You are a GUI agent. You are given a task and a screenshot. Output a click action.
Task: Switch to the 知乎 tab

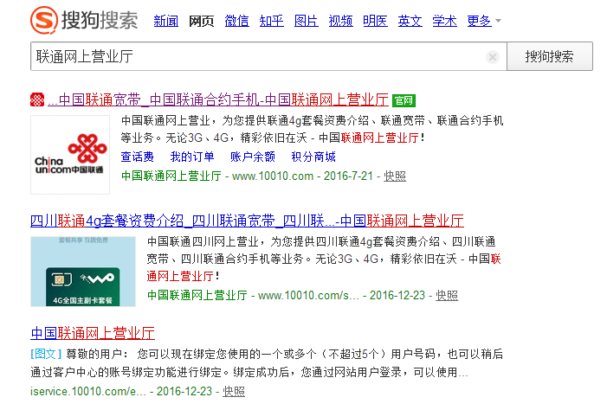[x=271, y=21]
